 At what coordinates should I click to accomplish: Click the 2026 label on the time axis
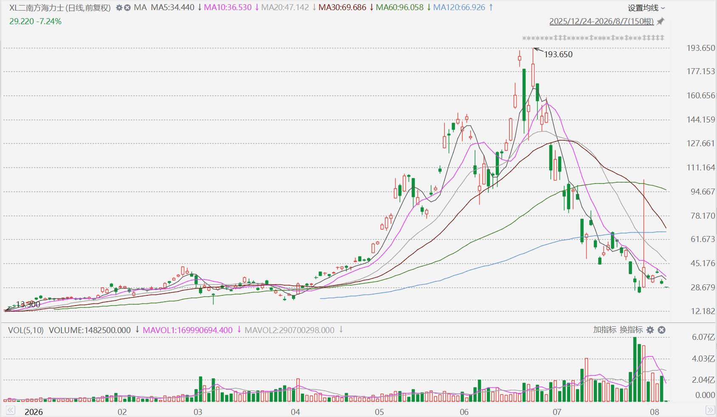34,412
